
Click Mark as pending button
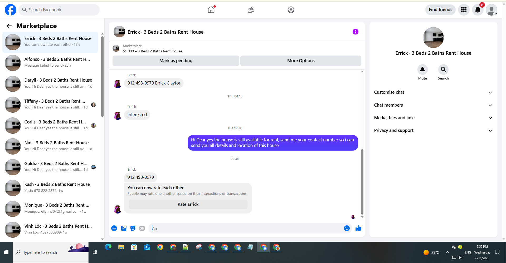coord(176,61)
